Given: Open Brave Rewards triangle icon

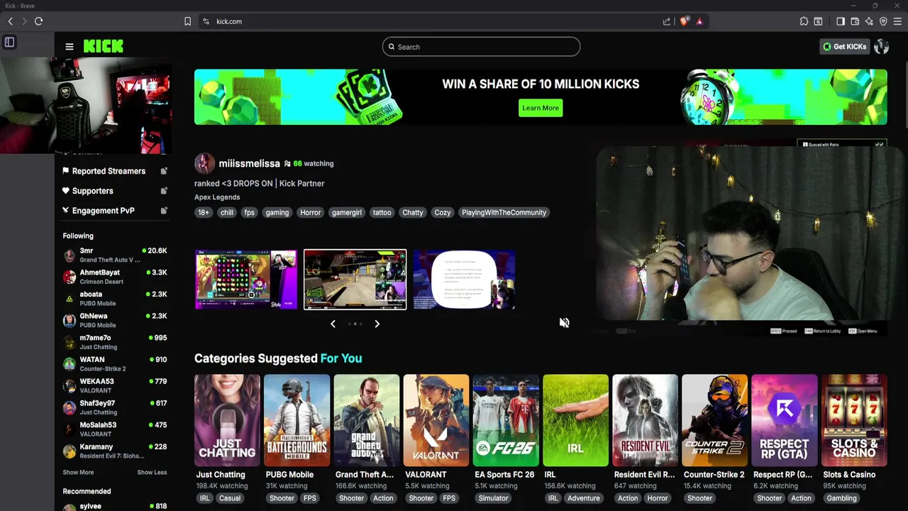Looking at the screenshot, I should click(x=699, y=21).
